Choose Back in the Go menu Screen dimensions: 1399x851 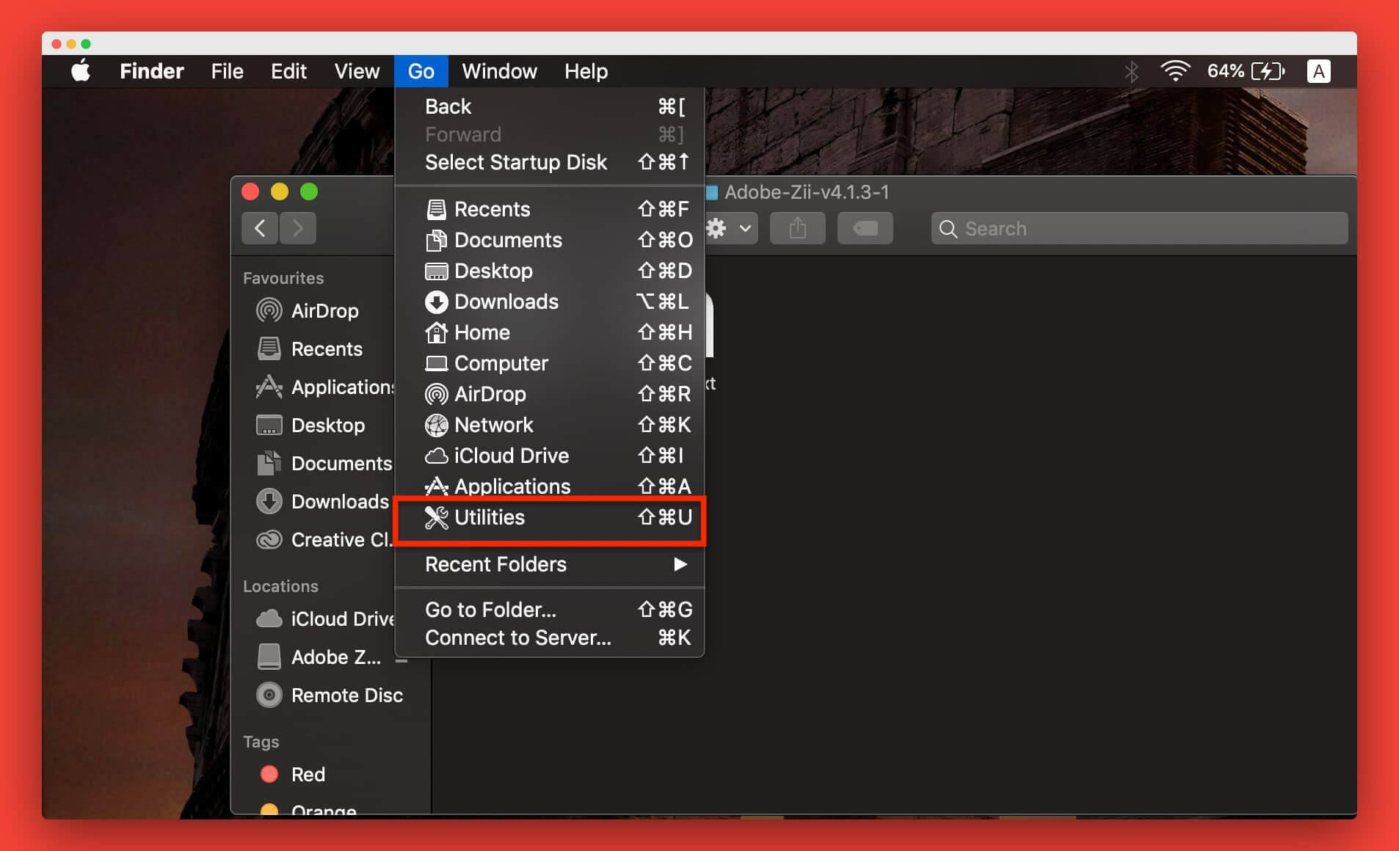550,106
